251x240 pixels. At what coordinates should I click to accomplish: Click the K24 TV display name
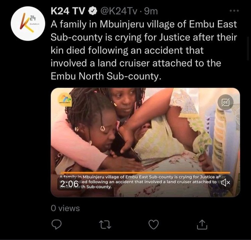pos(68,11)
